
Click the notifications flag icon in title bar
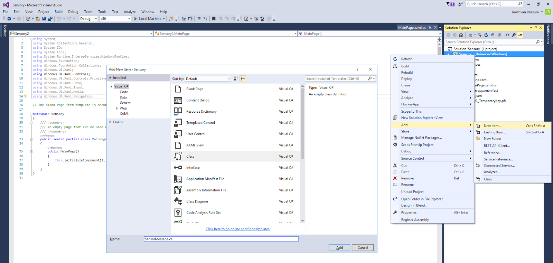450,4
